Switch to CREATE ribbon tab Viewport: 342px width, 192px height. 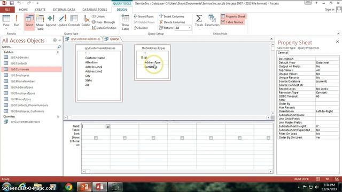coord(41,10)
